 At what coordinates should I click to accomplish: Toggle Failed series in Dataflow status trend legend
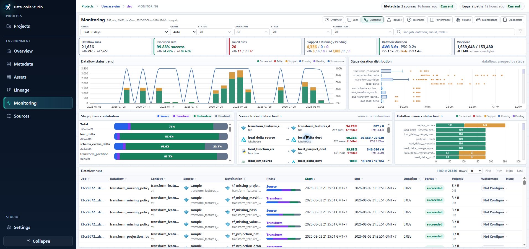pos(279,61)
